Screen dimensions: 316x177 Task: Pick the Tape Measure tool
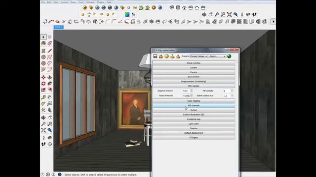point(43,97)
